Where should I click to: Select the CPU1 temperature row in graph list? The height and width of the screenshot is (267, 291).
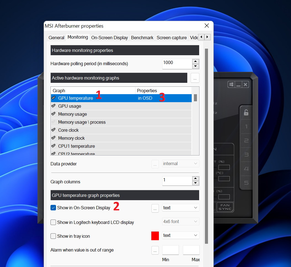(x=121, y=146)
